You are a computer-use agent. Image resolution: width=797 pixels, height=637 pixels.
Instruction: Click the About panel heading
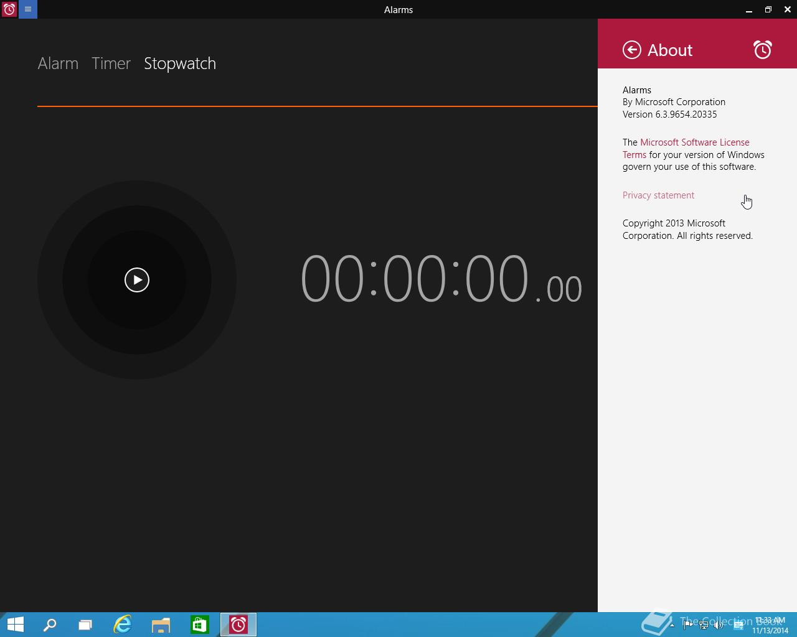[x=670, y=50]
